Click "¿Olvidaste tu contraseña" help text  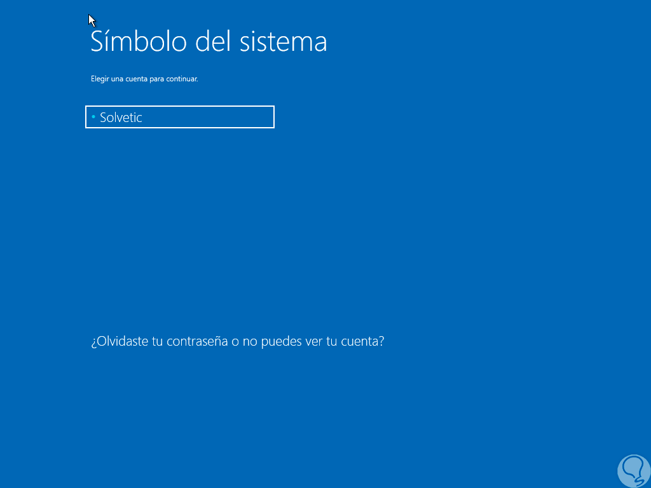point(159,341)
